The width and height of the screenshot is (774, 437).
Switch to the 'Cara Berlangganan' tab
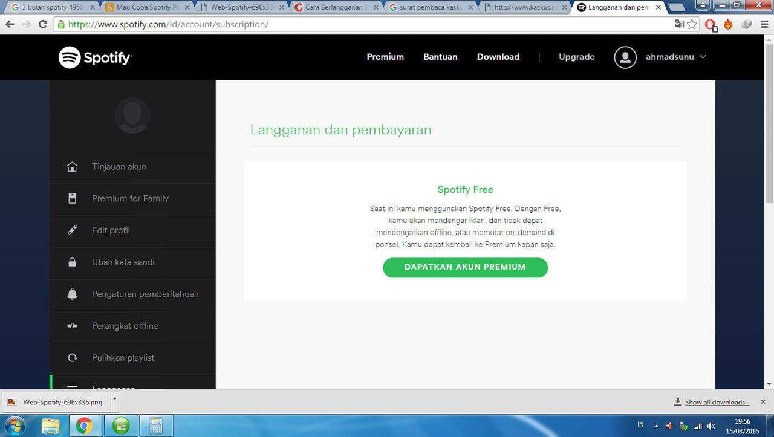(334, 7)
